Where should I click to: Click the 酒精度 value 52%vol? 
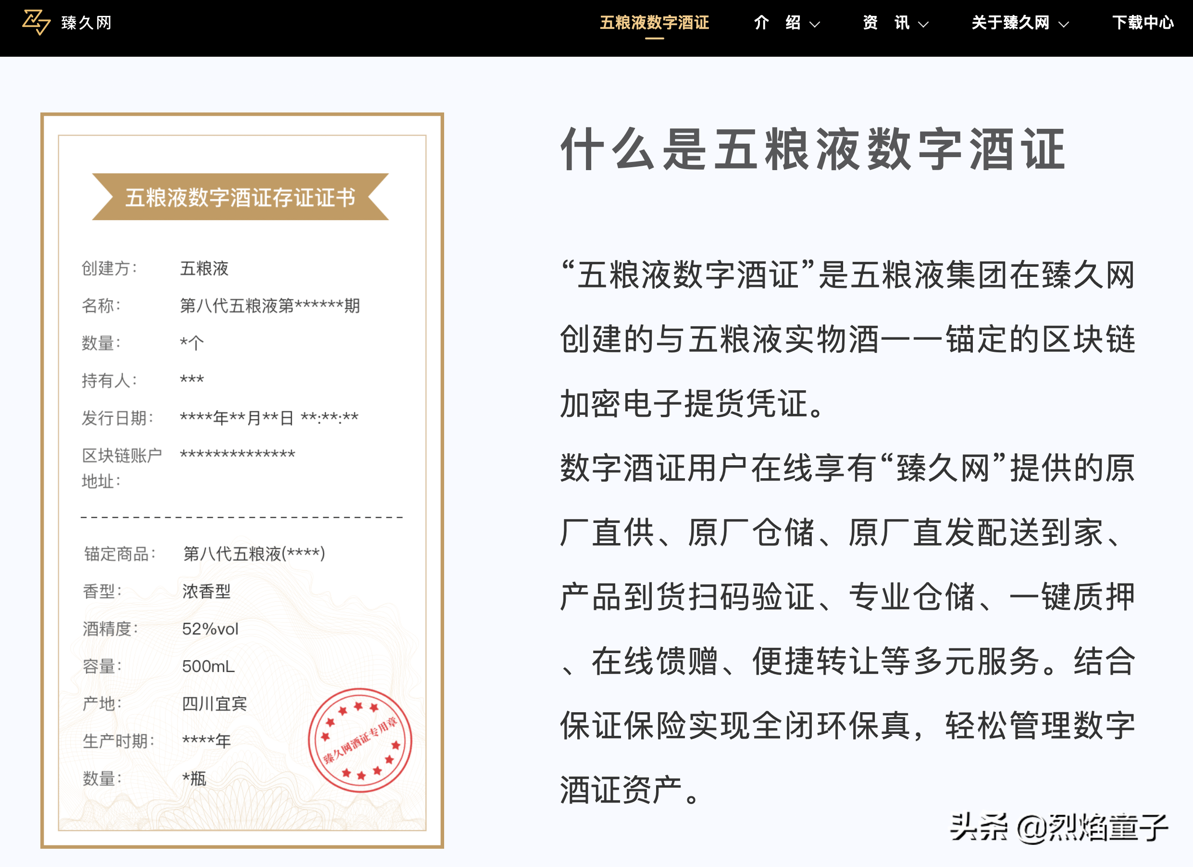[210, 629]
